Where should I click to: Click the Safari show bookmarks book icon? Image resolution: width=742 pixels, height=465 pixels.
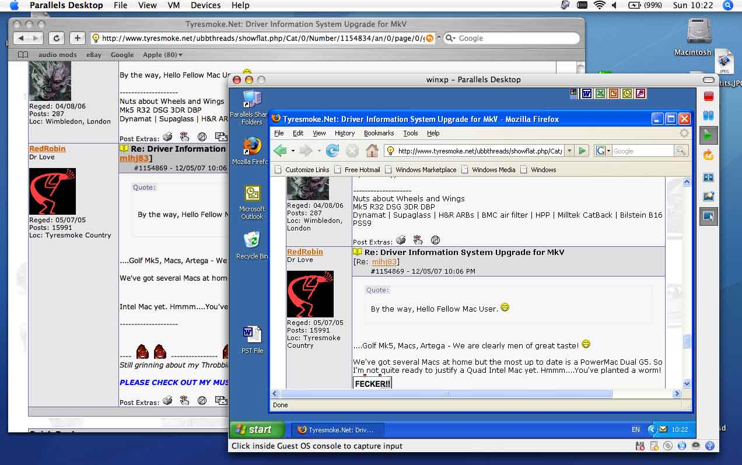23,55
